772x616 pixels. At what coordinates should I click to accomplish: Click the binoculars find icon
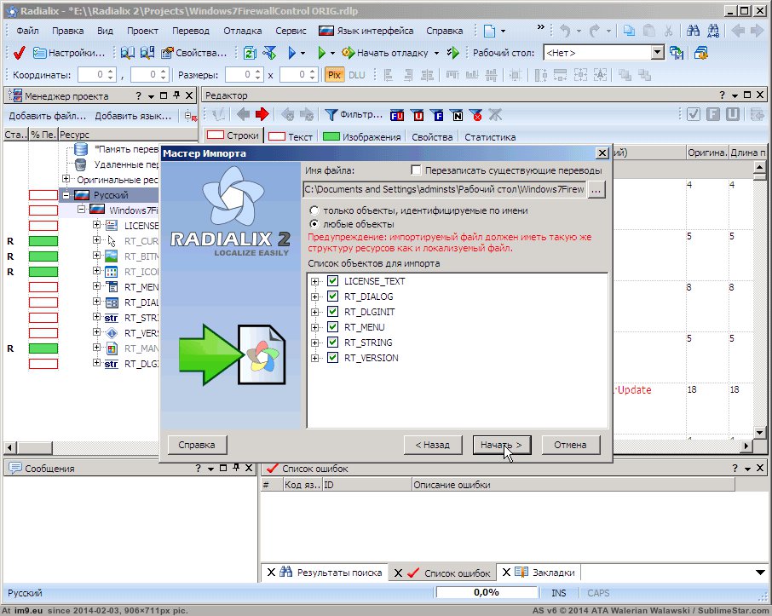(x=694, y=31)
